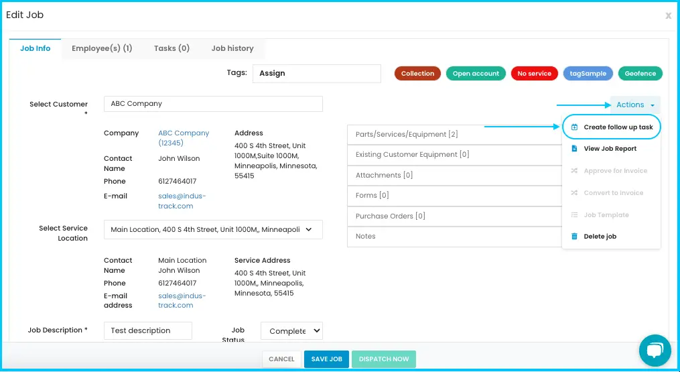Select Approve for Invoice menu item
The image size is (680, 372).
coord(612,171)
